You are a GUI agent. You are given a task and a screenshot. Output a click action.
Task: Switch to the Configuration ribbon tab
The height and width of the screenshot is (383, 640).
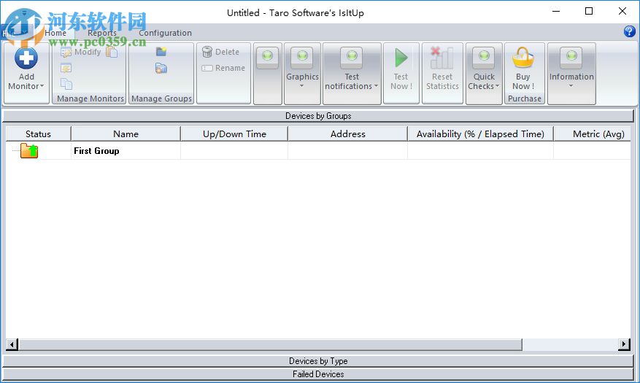[x=165, y=33]
